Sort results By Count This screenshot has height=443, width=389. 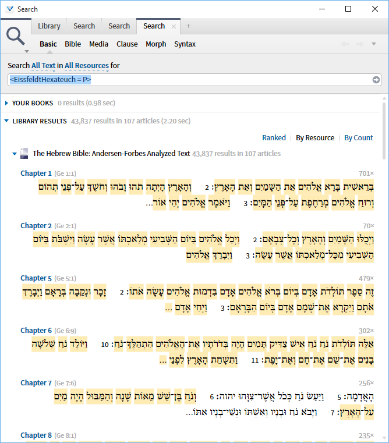coord(359,138)
